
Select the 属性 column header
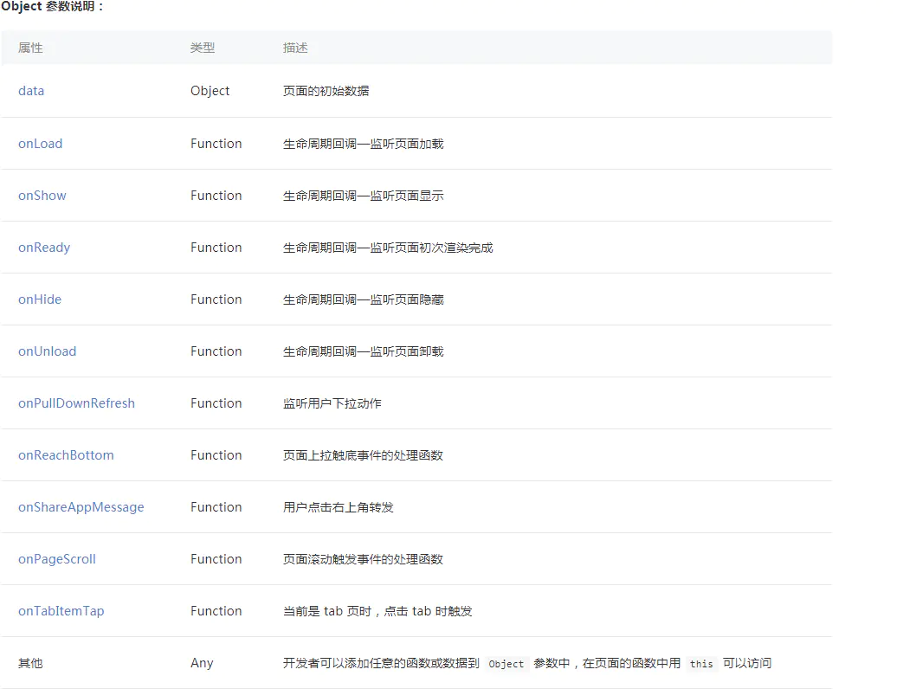click(x=31, y=48)
